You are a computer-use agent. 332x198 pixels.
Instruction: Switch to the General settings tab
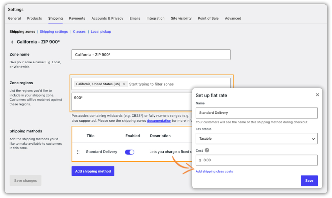14,18
